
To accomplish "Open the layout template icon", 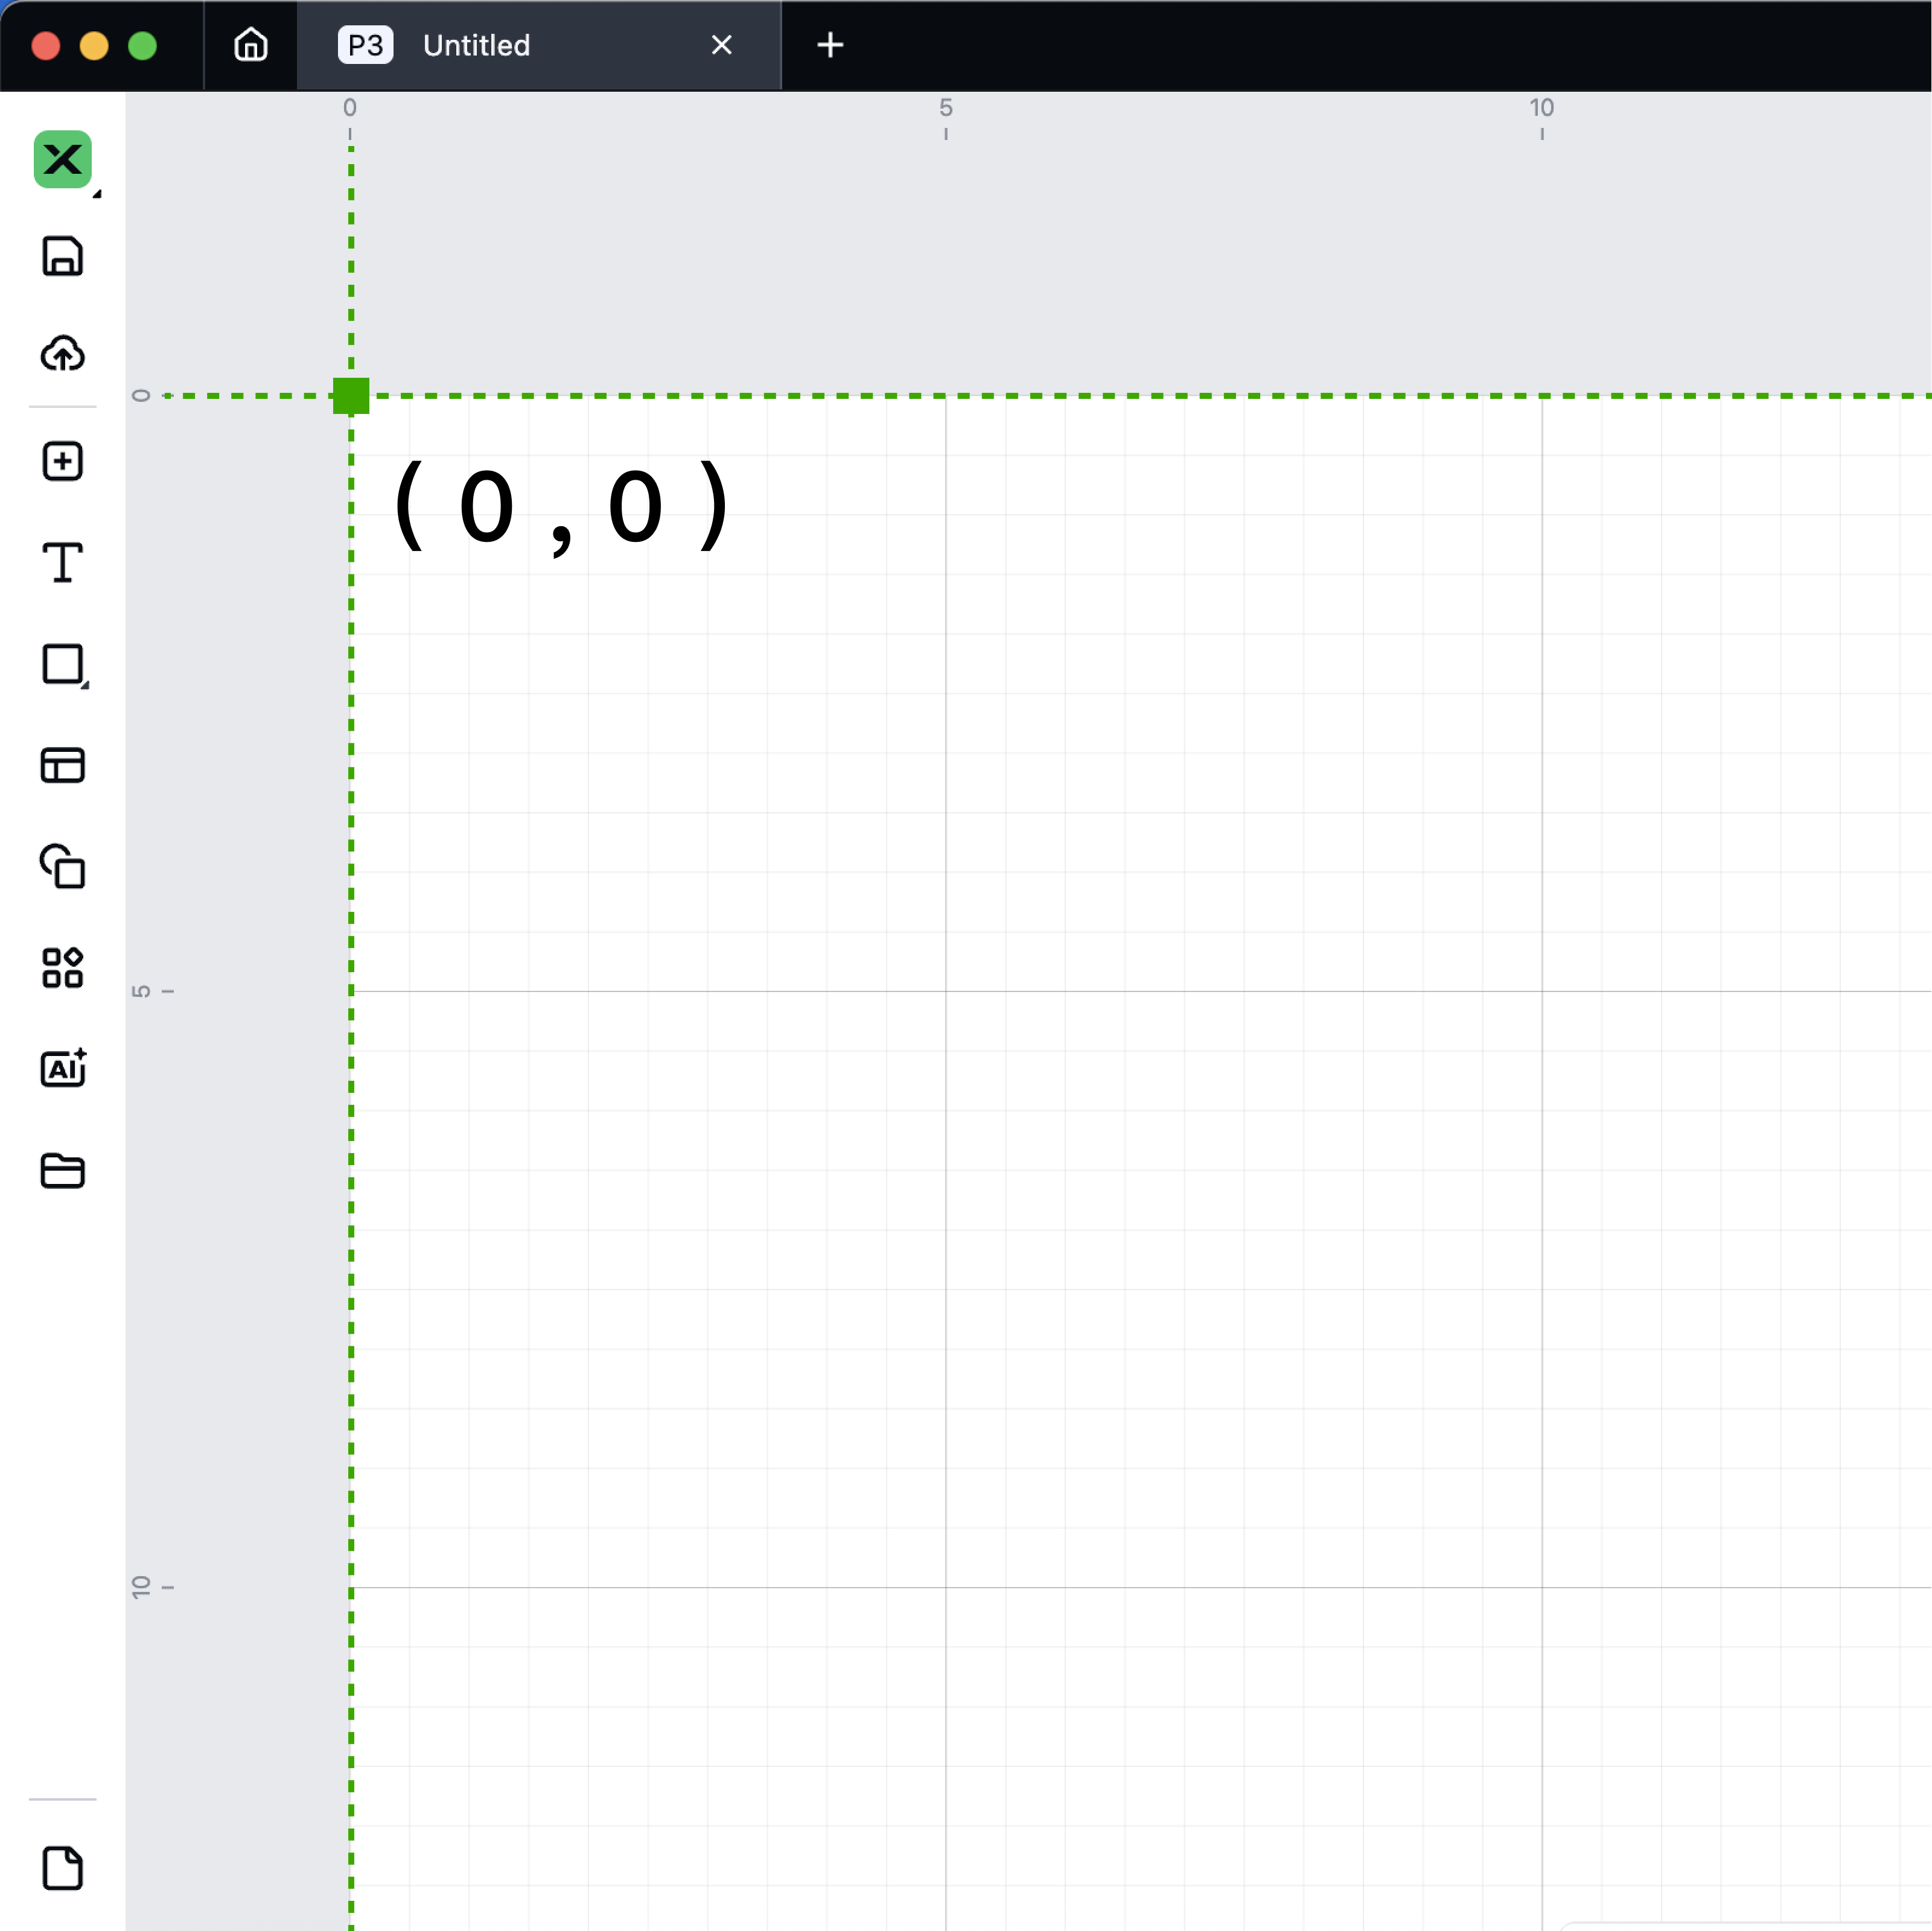I will coord(62,765).
